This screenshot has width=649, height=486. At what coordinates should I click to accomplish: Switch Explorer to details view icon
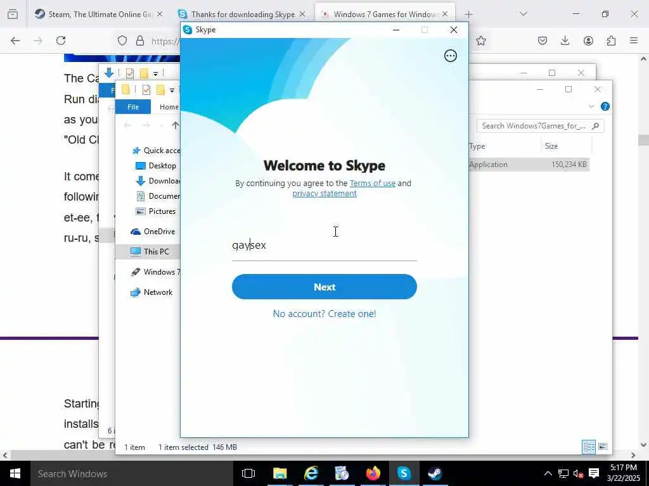point(589,447)
